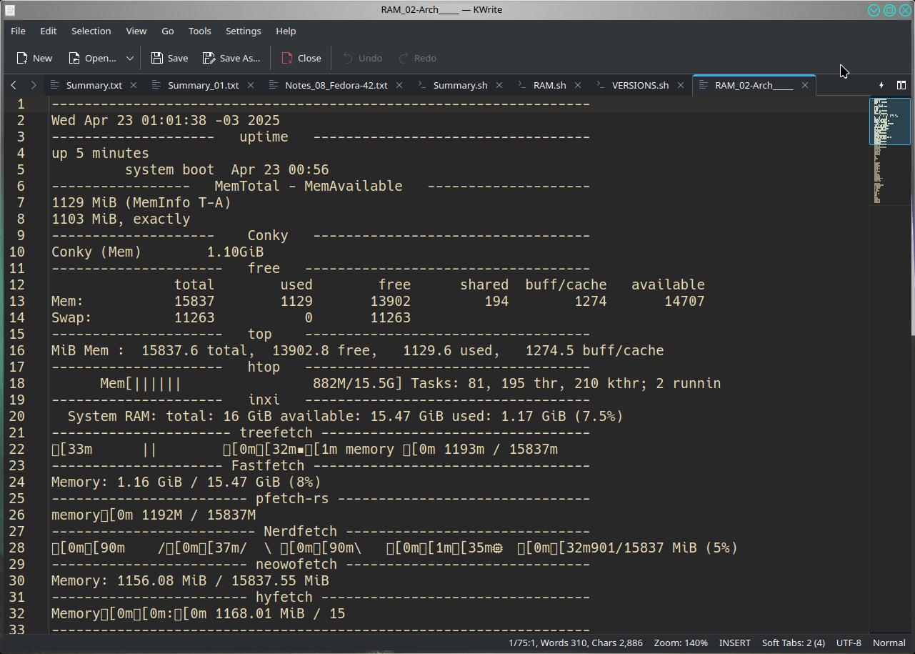Close the current document via toolbar
The image size is (915, 654).
[301, 58]
